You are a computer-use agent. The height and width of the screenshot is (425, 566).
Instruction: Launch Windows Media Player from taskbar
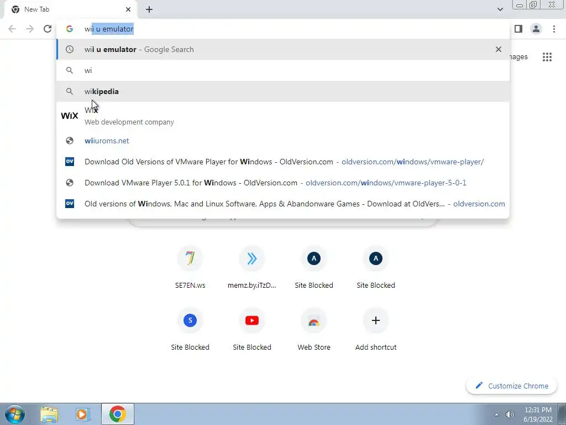(82, 414)
